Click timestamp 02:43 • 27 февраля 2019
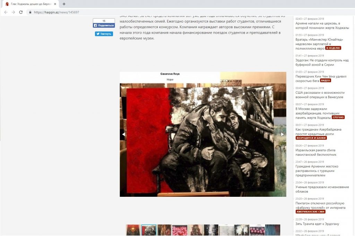 [310, 19]
